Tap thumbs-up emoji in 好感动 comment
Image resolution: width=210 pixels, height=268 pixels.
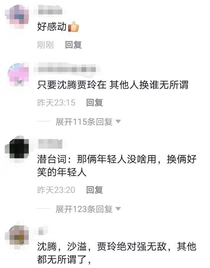[74, 27]
